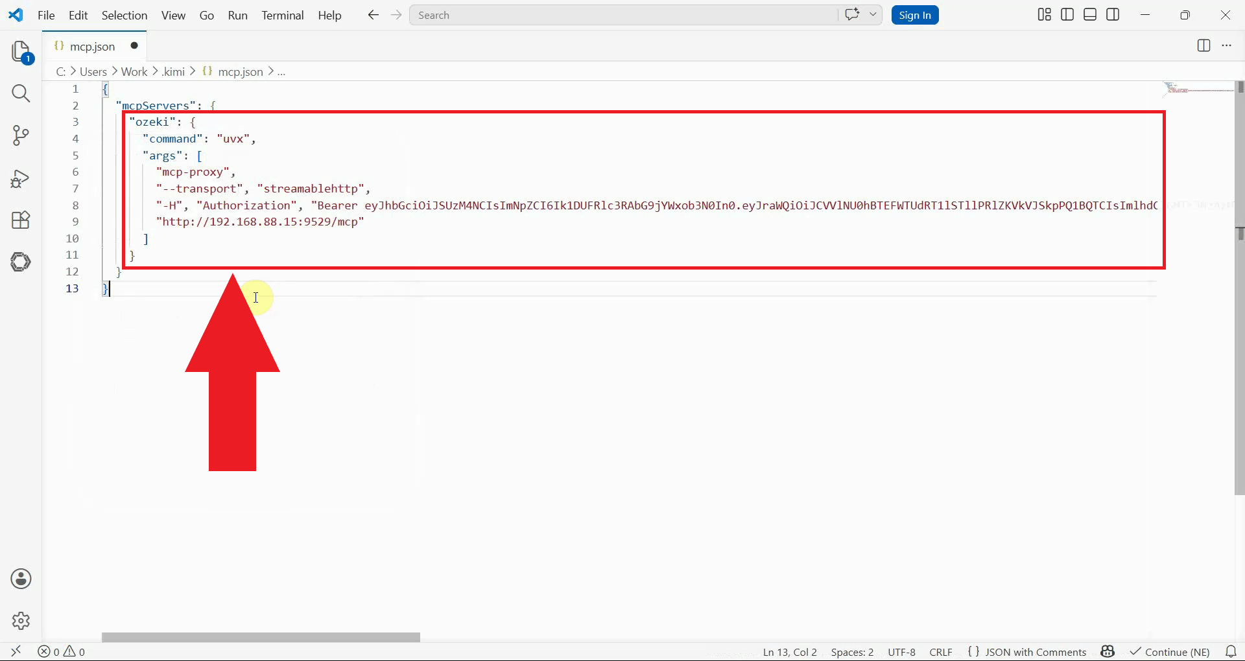Go back with the left arrow
This screenshot has height=661, width=1245.
[x=373, y=15]
